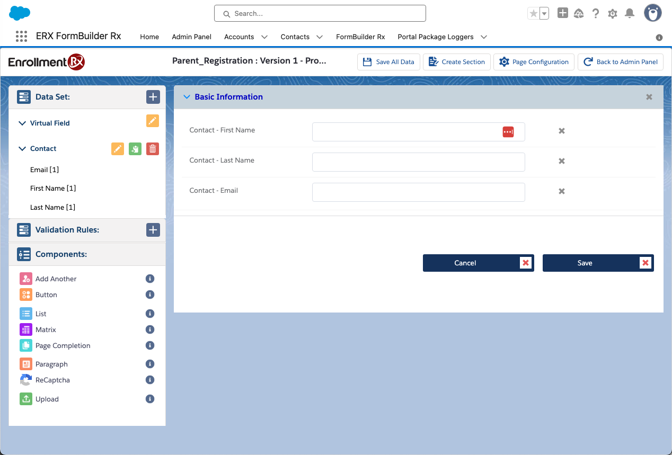
Task: Expand the Portal Package Loggers dropdown
Action: (x=484, y=37)
